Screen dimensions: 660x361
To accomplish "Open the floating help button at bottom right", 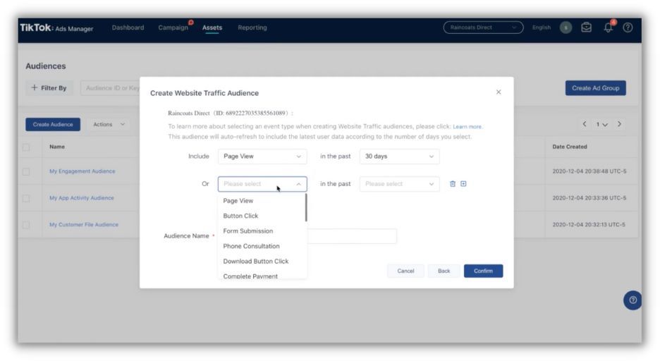I will coord(632,300).
